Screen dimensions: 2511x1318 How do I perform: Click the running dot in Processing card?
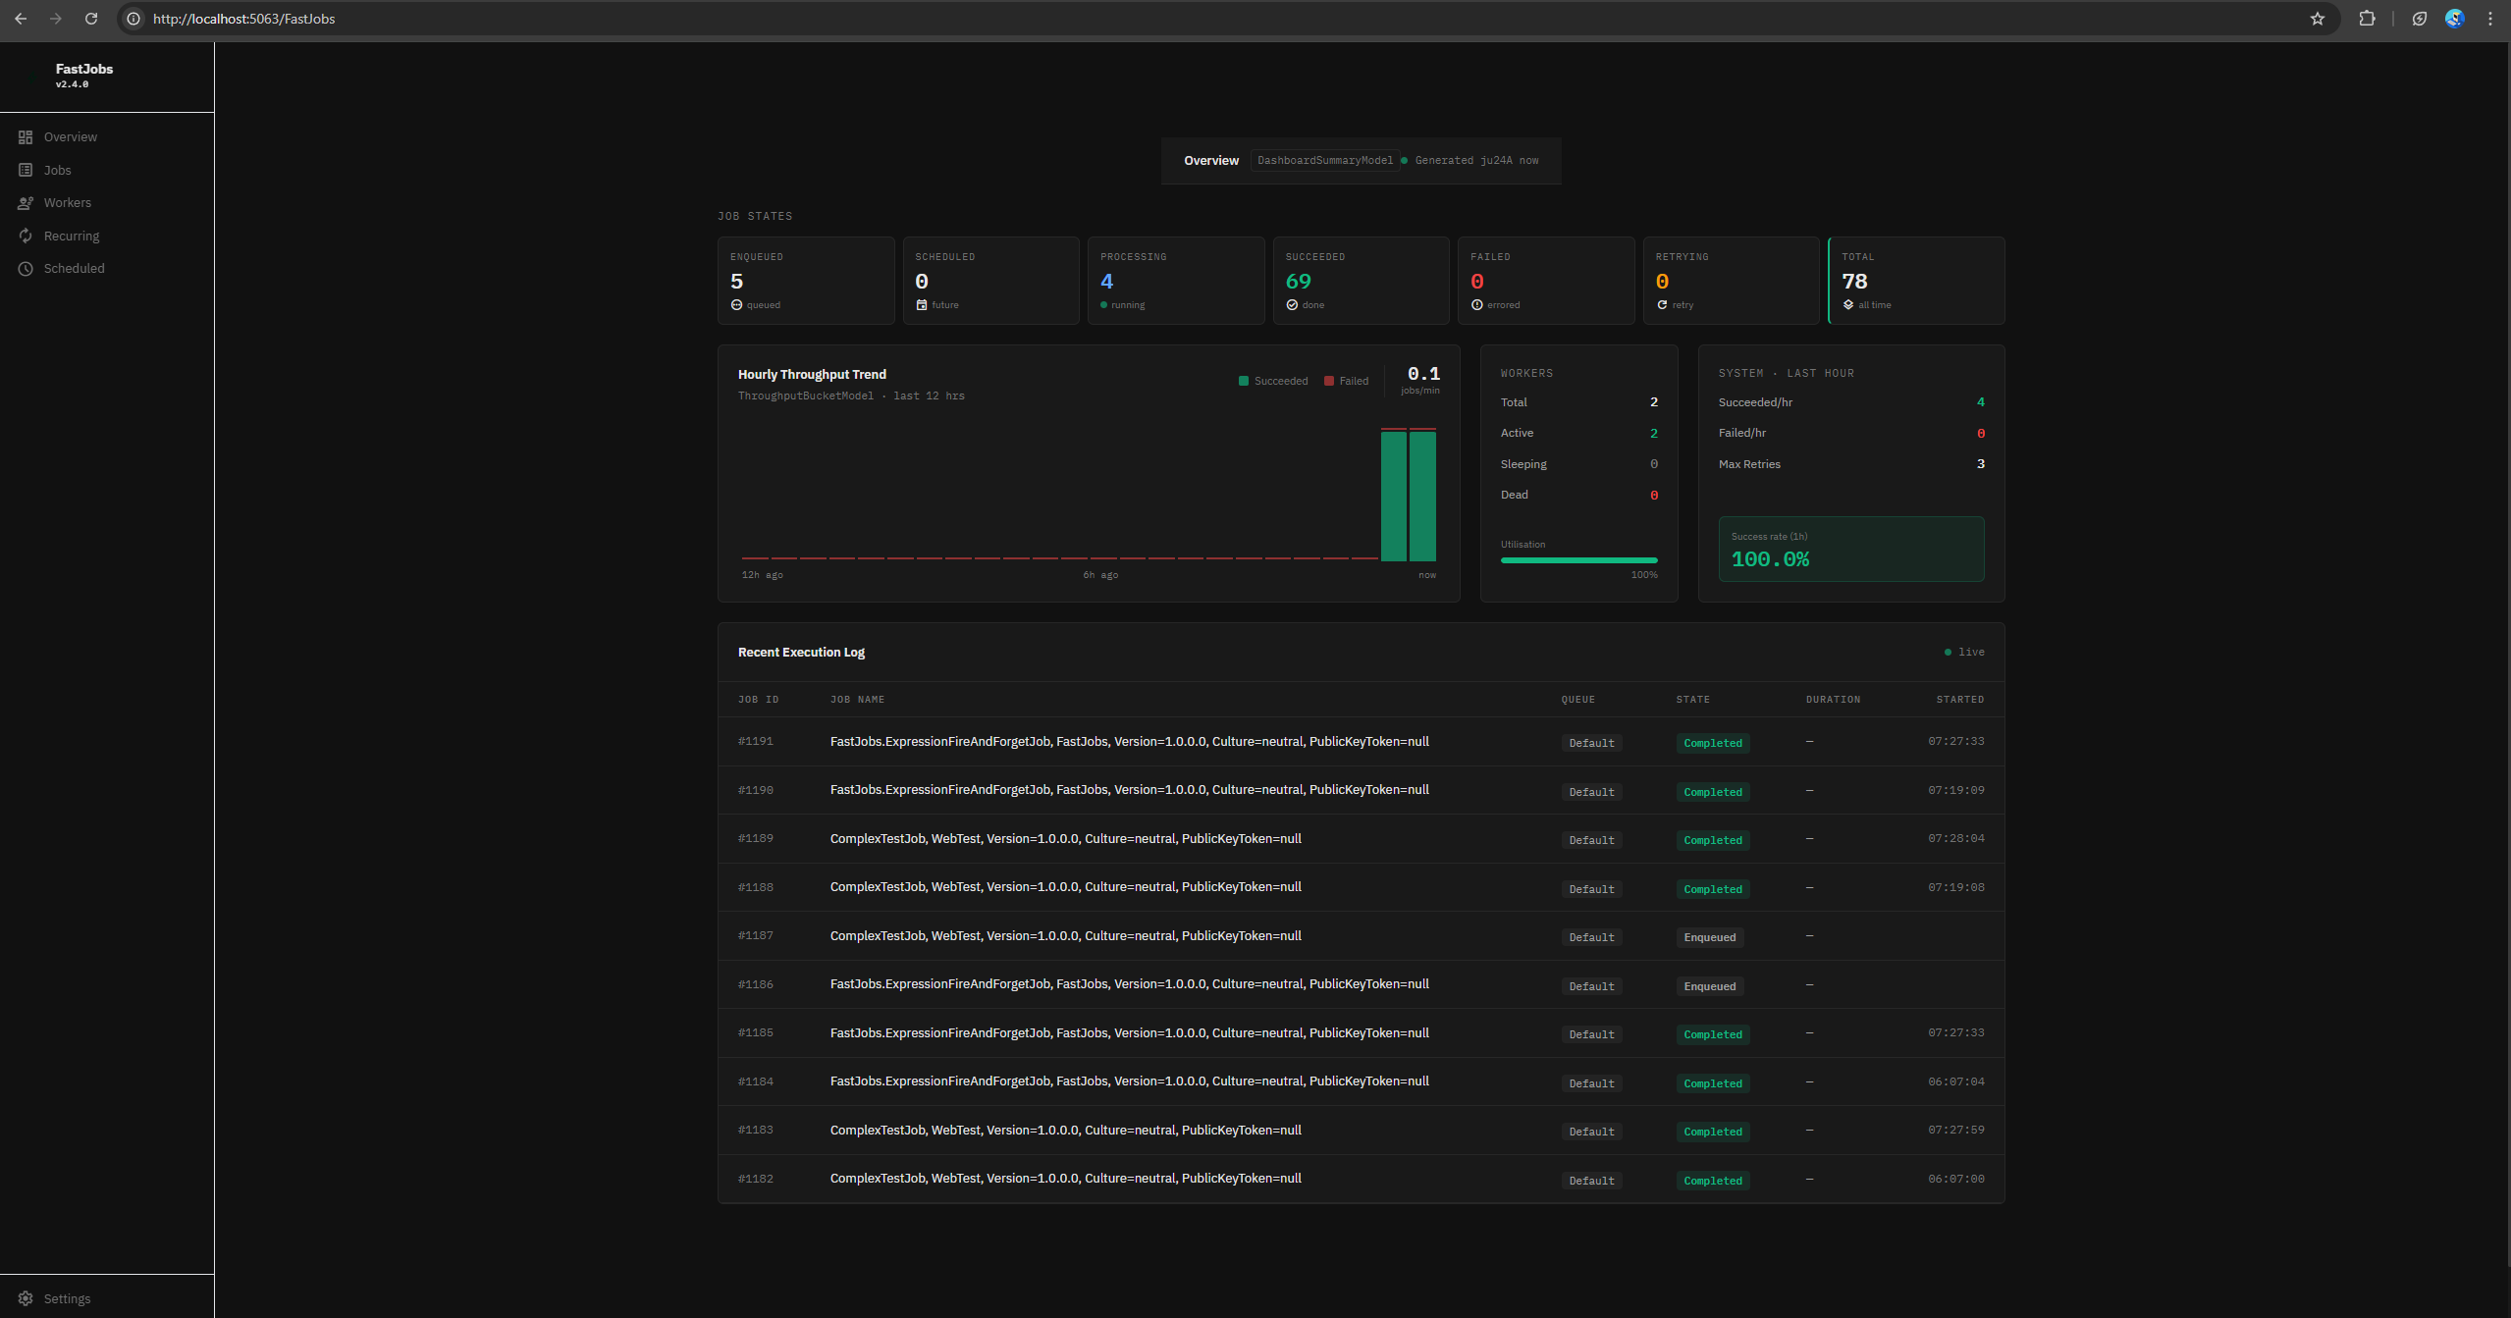pos(1103,305)
